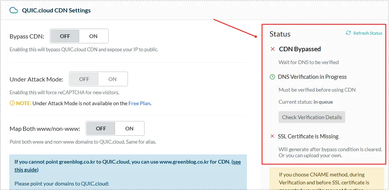This screenshot has width=389, height=190.
Task: Turn Bypass CDN ON
Action: pyautogui.click(x=94, y=36)
